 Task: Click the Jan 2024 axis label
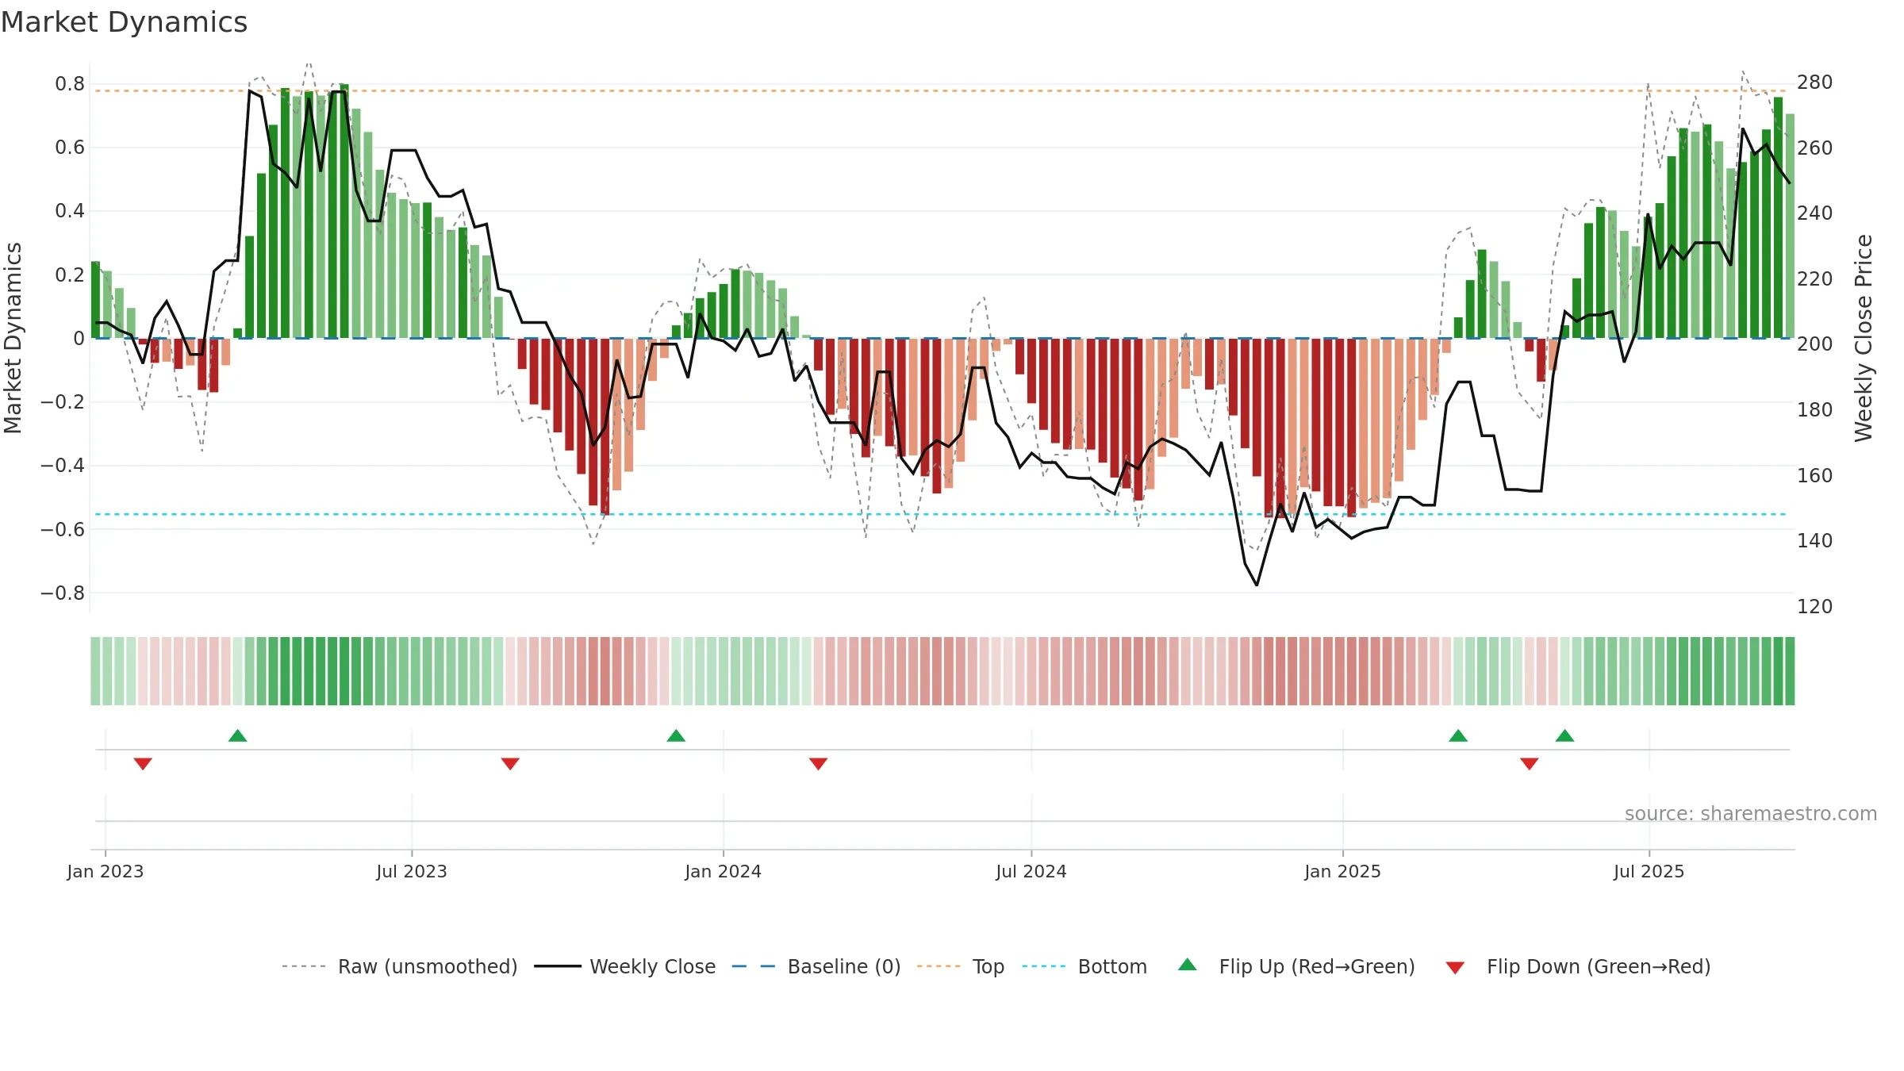pyautogui.click(x=723, y=871)
